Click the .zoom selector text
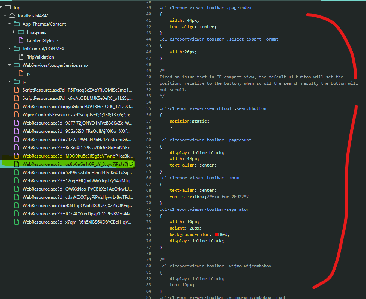This screenshot has width=366, height=299. coord(233,178)
